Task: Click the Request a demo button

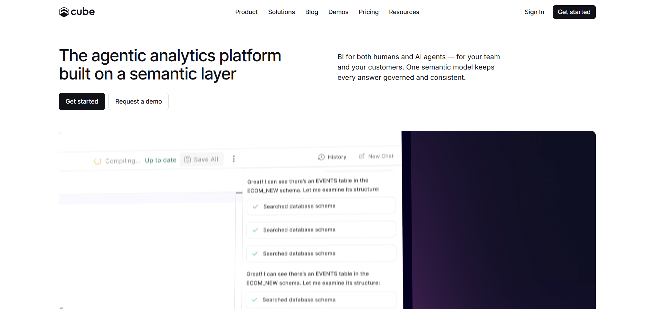Action: click(x=138, y=102)
